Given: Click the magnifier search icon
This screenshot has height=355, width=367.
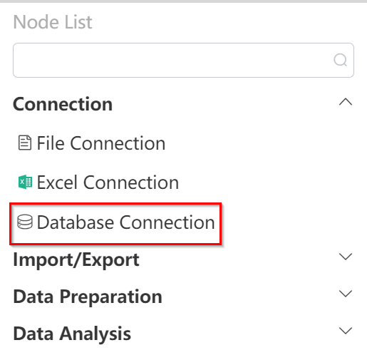Looking at the screenshot, I should coord(340,60).
